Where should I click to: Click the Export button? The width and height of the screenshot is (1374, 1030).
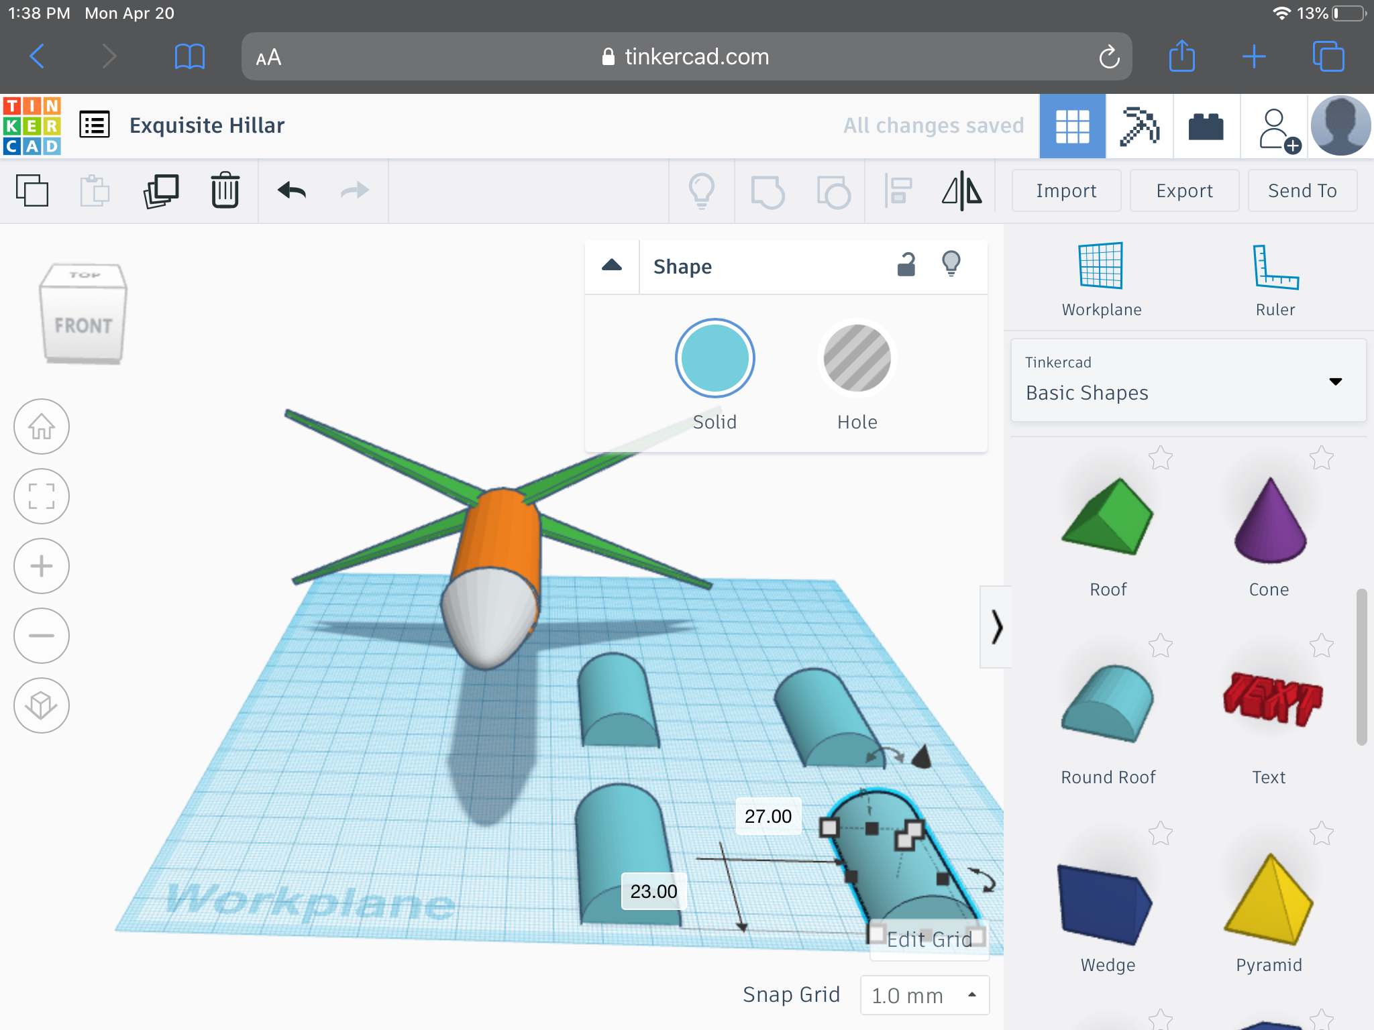tap(1184, 191)
